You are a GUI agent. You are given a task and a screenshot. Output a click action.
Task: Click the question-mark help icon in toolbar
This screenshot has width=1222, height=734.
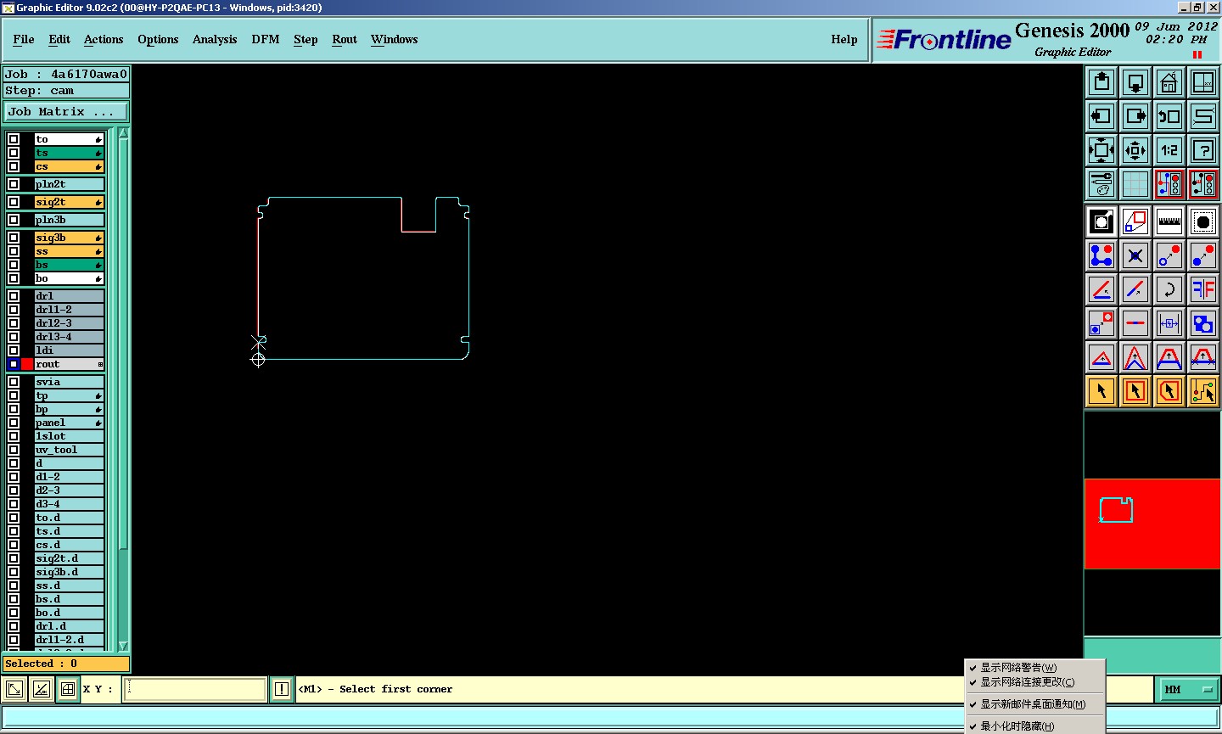[x=1203, y=150]
